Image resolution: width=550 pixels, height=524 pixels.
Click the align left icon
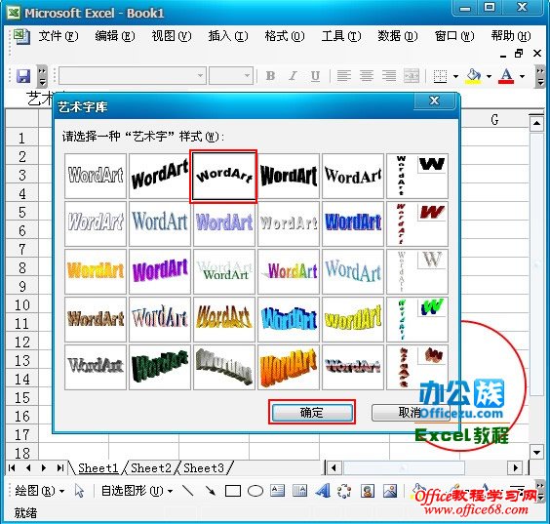coord(343,76)
